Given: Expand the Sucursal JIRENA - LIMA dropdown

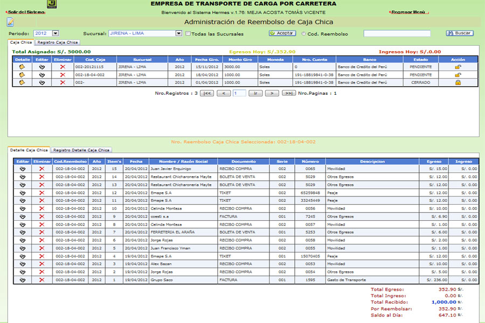Looking at the screenshot, I should (178, 33).
